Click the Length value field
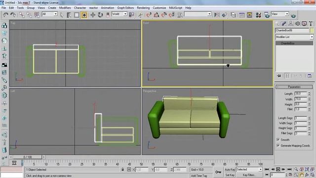The width and height of the screenshot is (316, 178). (301, 93)
